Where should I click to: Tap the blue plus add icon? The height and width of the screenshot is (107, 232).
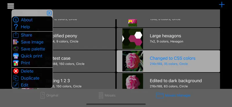click(222, 5)
